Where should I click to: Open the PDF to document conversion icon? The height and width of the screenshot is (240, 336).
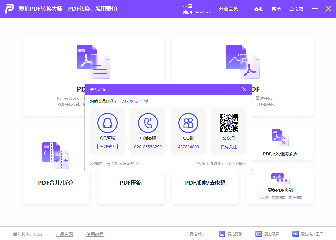[93, 62]
